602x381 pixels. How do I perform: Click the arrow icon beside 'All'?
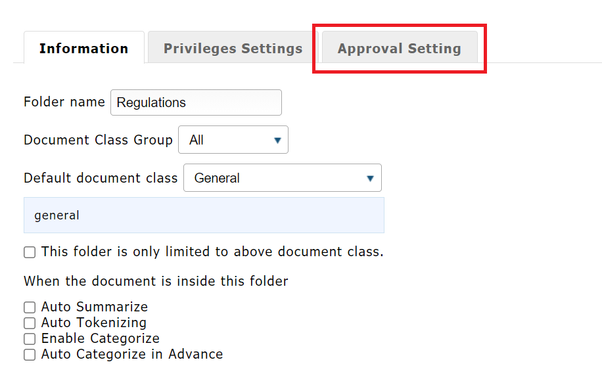pos(277,140)
